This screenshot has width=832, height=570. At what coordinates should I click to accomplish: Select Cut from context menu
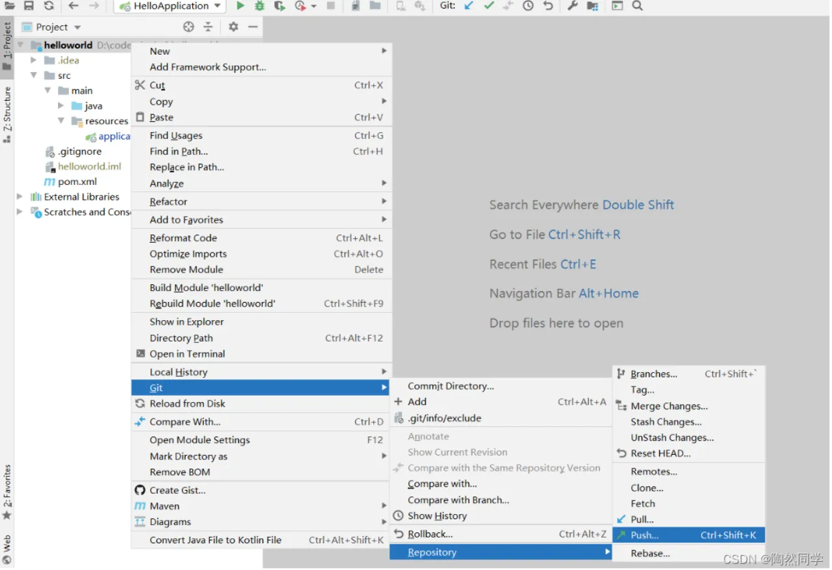coord(261,85)
